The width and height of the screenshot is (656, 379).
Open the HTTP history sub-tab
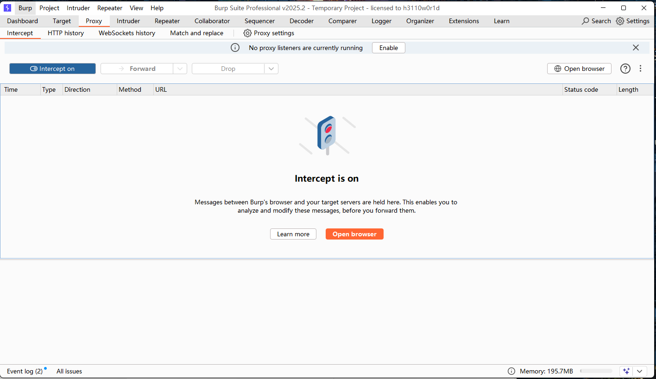click(66, 33)
